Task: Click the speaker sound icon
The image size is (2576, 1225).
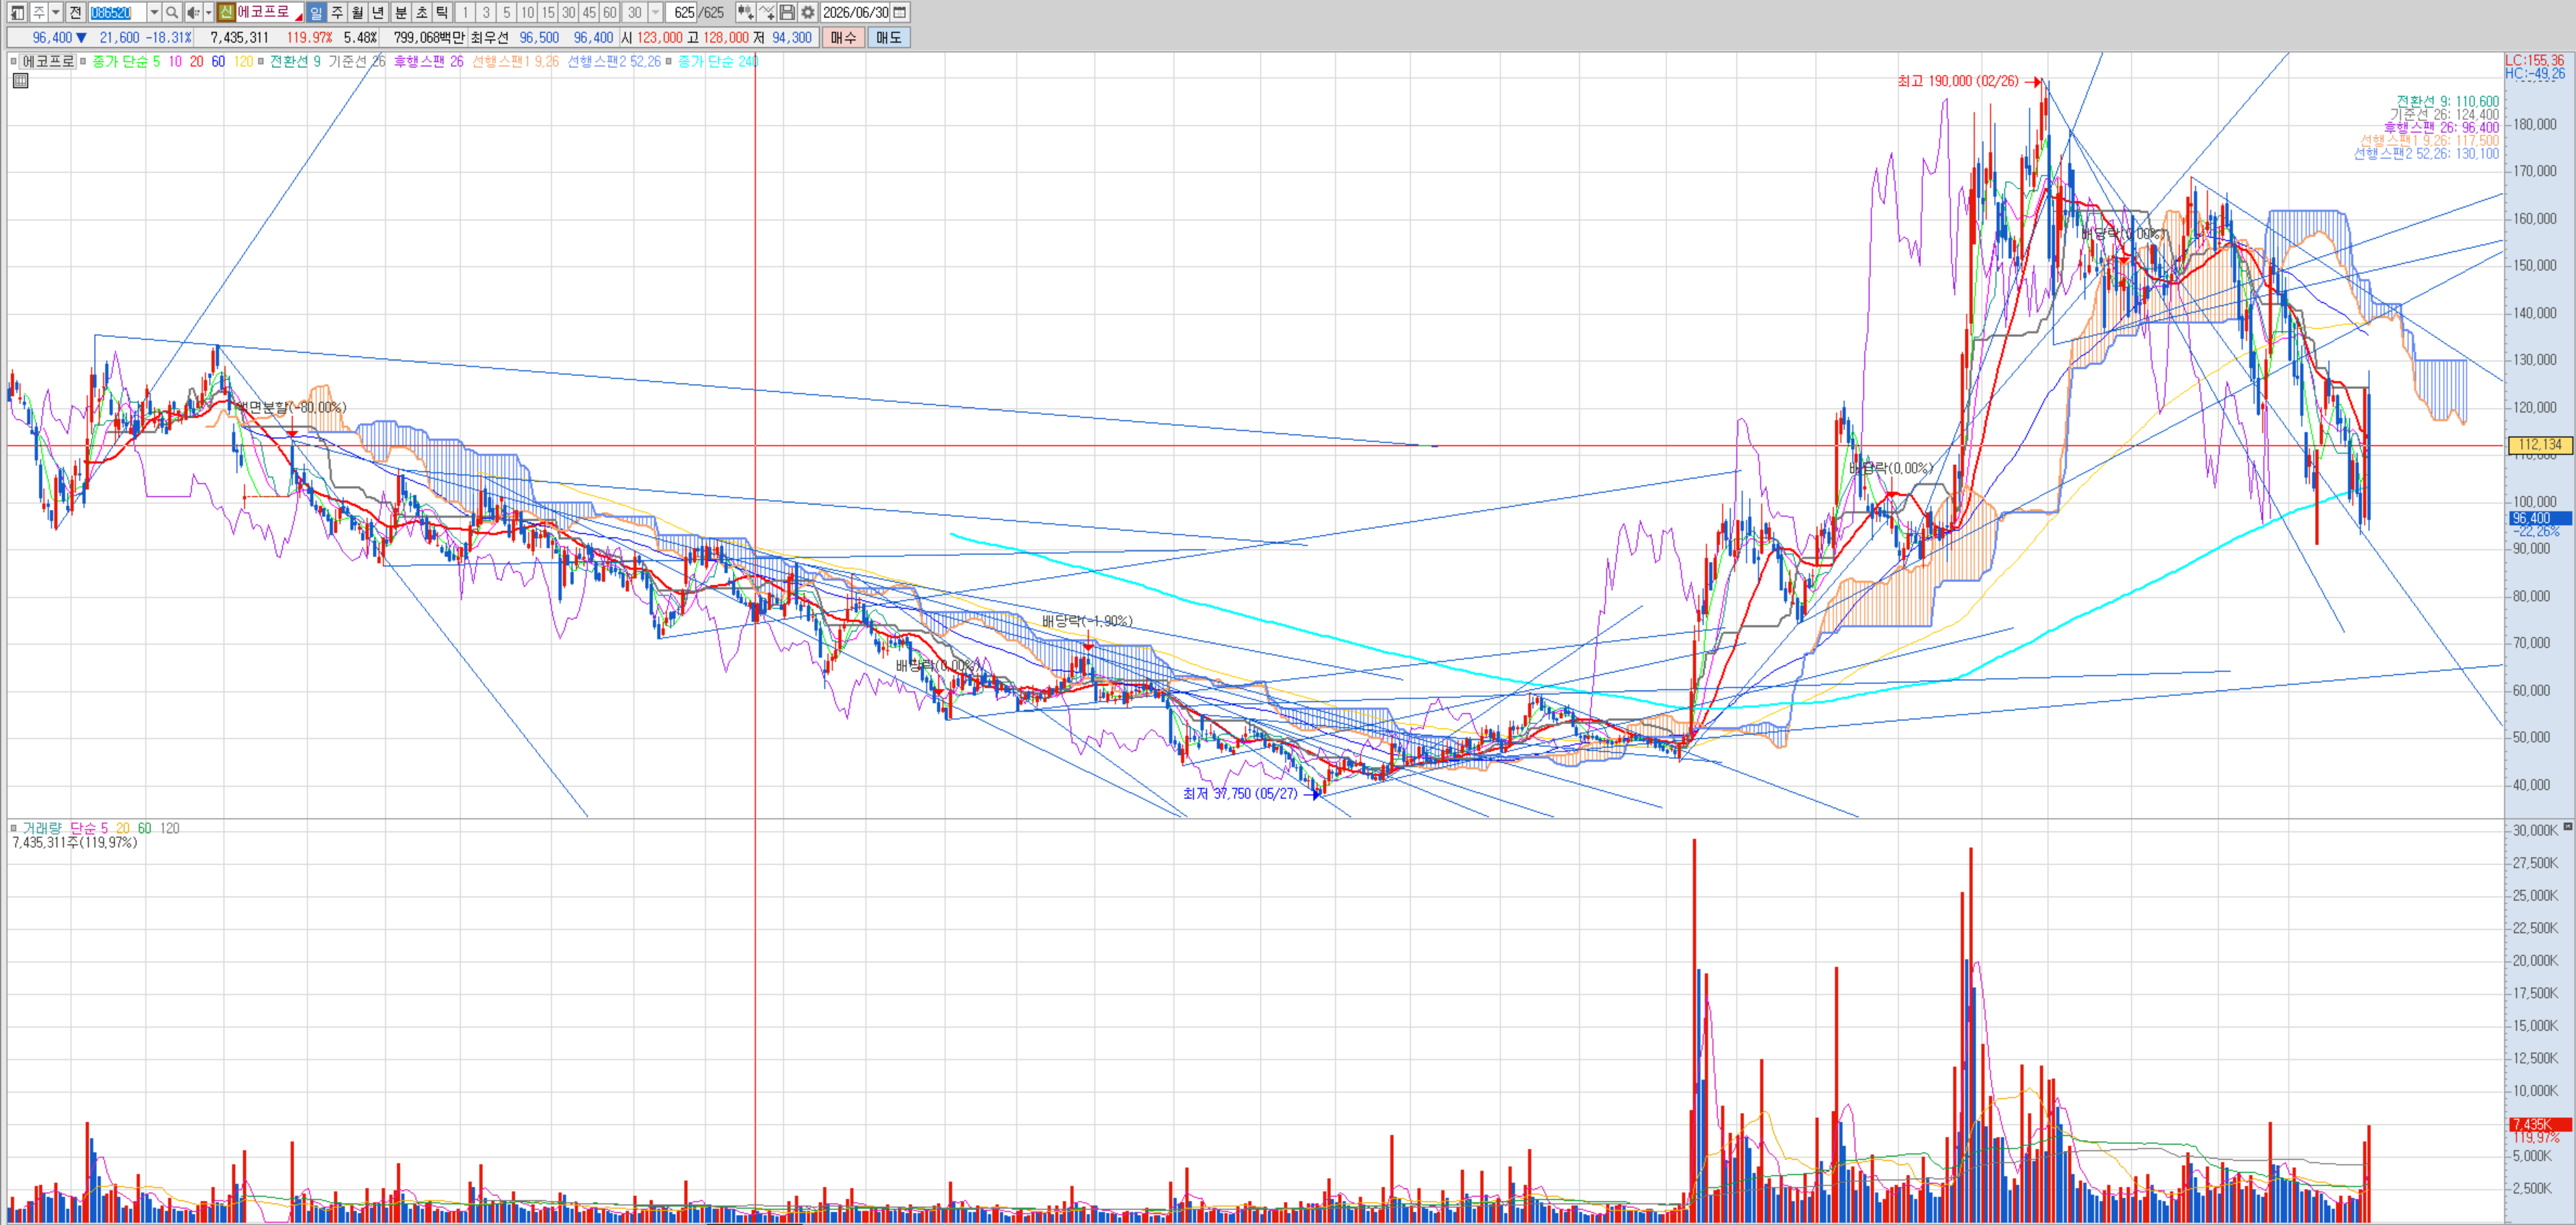Action: click(x=194, y=13)
